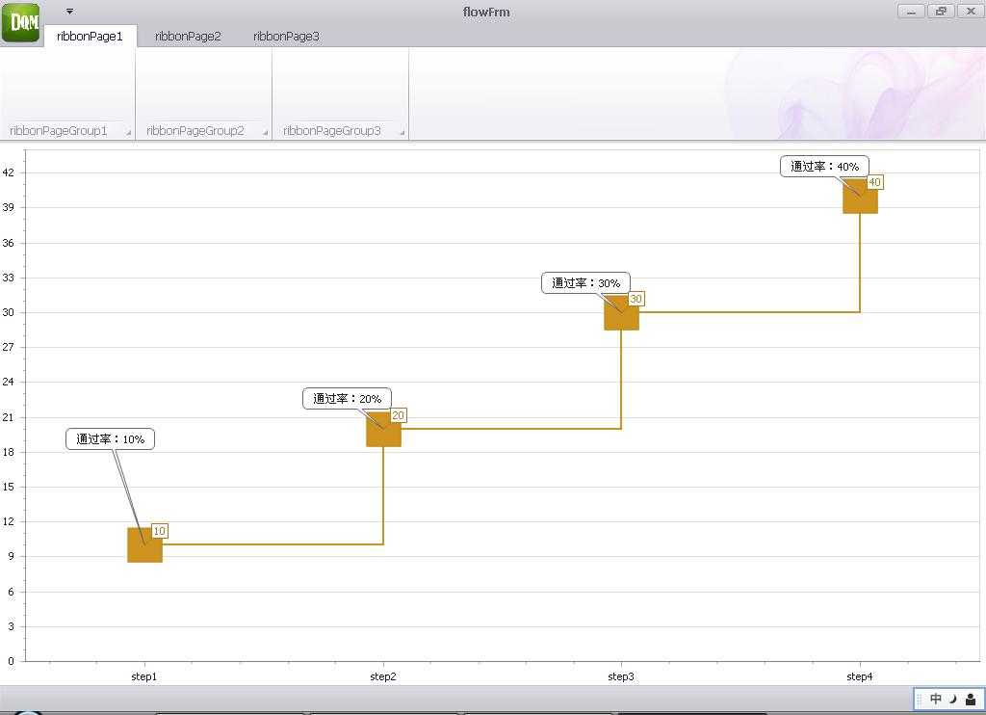Click the IME moon half-width icon

(953, 699)
